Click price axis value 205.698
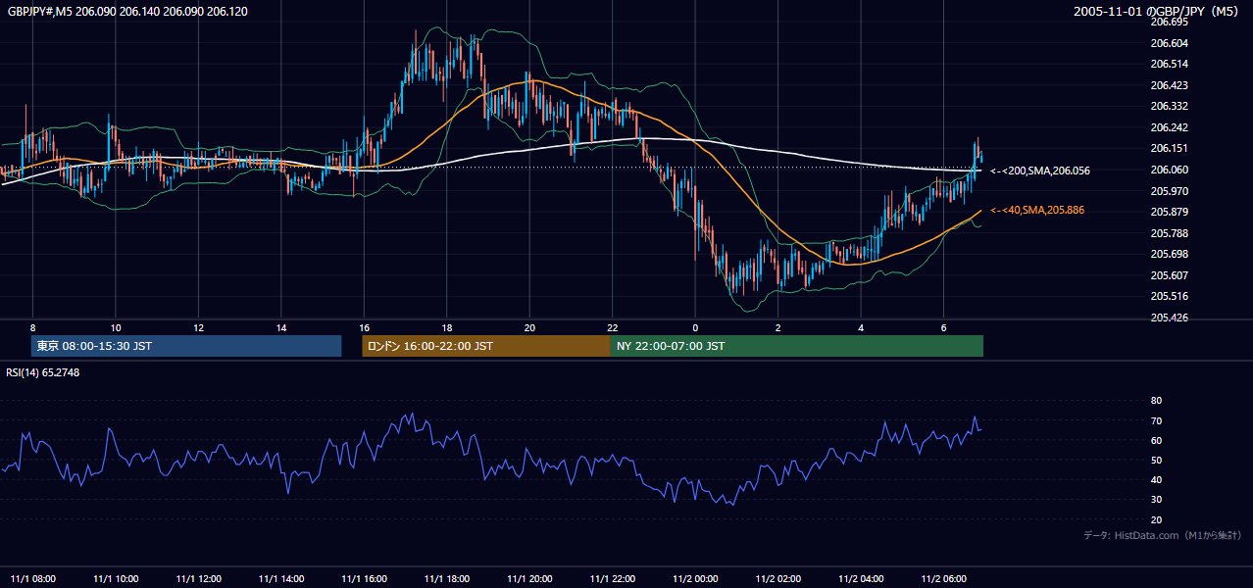Screen dimensions: 1253x588 tap(1169, 254)
